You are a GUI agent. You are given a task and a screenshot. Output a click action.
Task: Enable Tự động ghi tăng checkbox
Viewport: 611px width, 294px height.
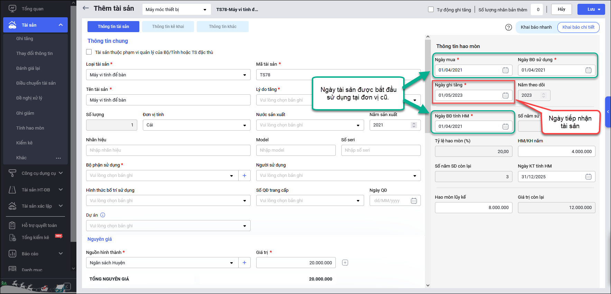click(431, 9)
